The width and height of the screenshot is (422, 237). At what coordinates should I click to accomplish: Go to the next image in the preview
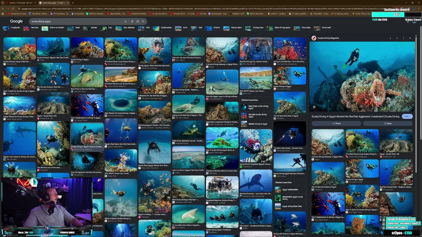(397, 38)
